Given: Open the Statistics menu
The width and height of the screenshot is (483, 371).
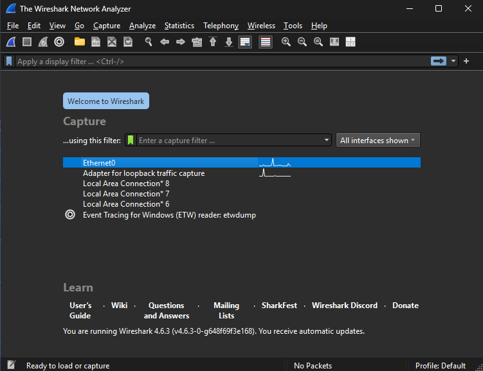Looking at the screenshot, I should (179, 26).
